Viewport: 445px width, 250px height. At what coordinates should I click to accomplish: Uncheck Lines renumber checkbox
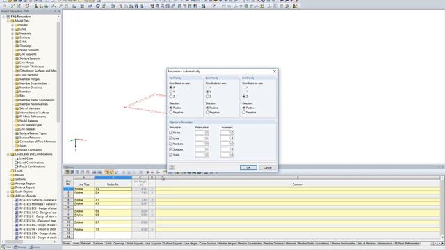click(171, 138)
